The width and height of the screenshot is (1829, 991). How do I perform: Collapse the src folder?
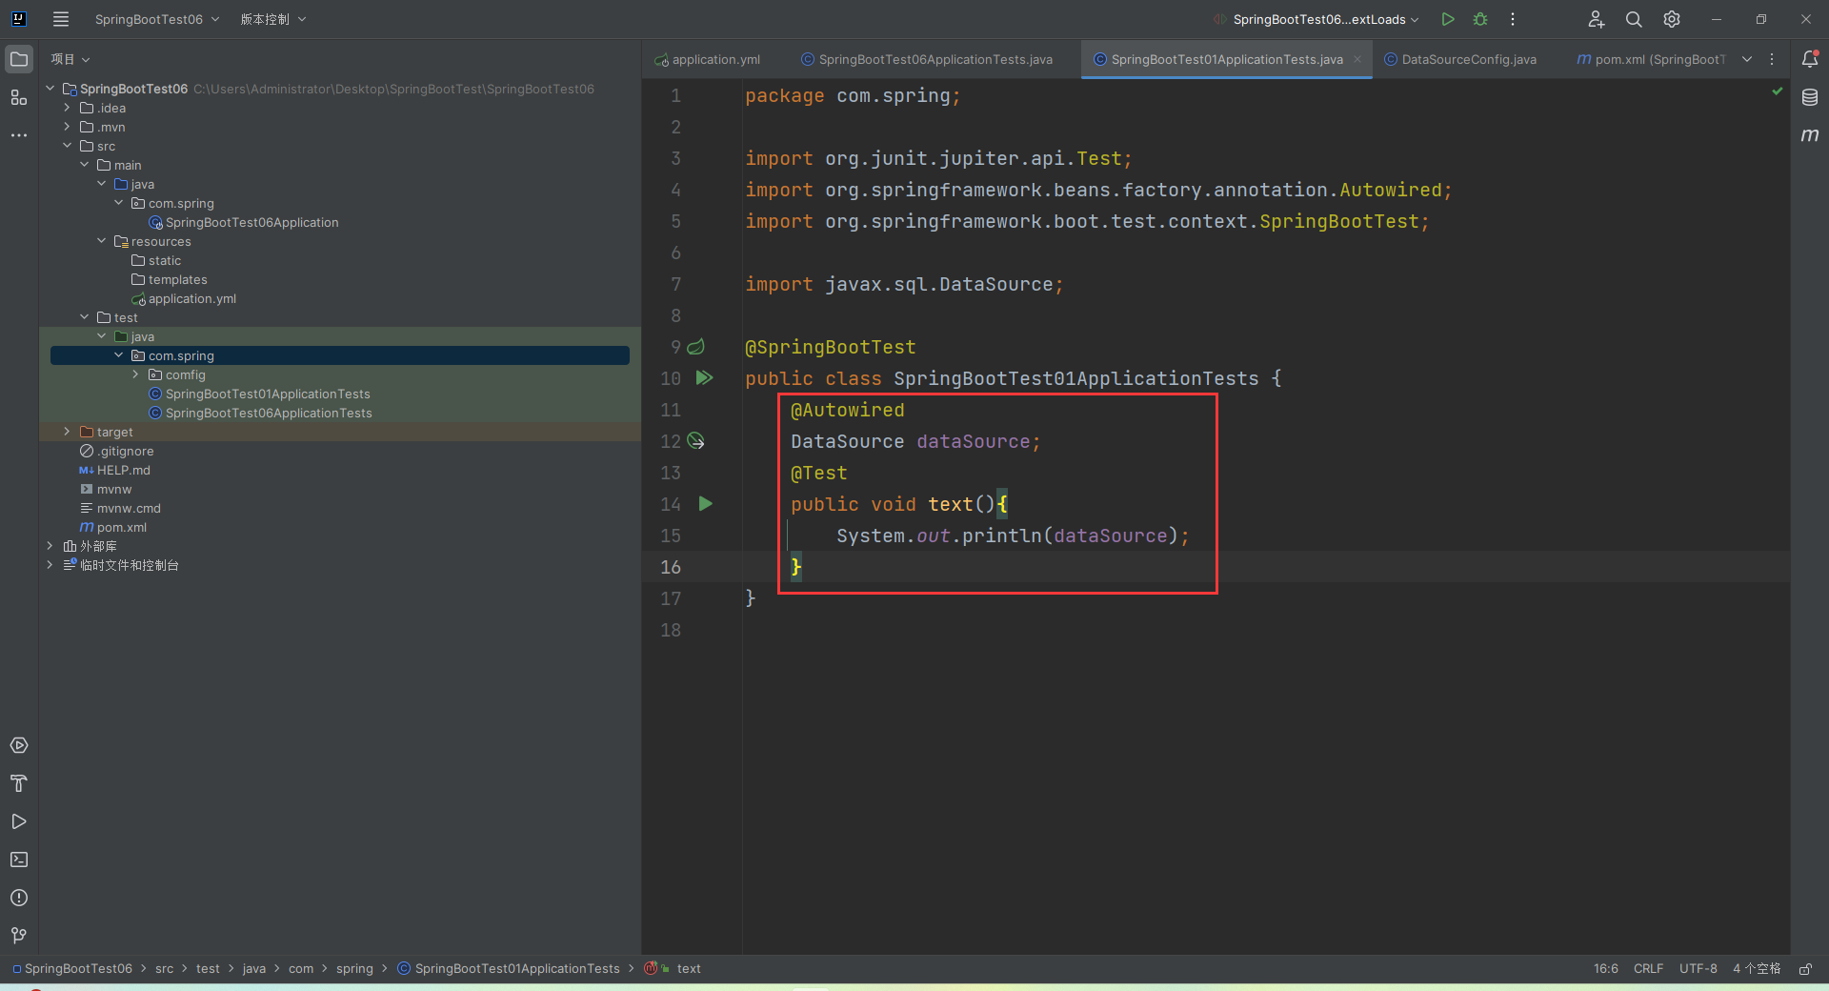pos(67,146)
